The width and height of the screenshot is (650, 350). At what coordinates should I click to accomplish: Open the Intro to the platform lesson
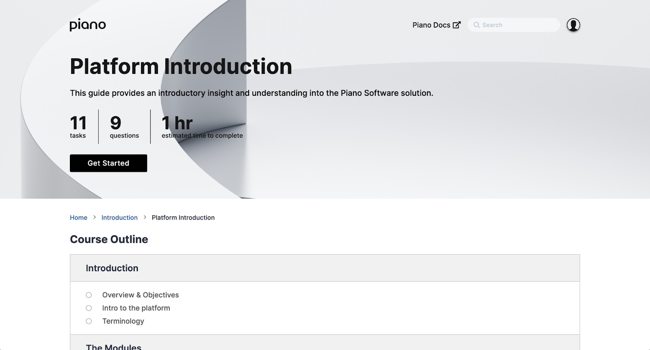[136, 308]
